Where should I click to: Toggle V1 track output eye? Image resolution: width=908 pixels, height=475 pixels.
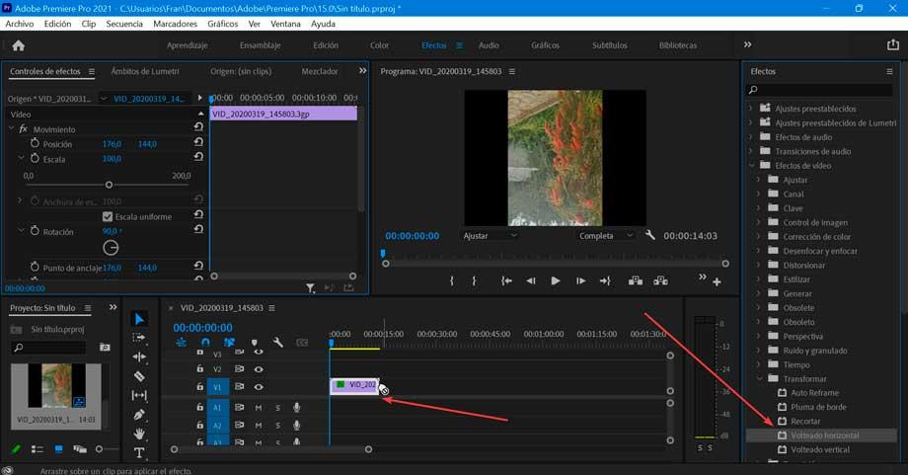[x=259, y=387]
